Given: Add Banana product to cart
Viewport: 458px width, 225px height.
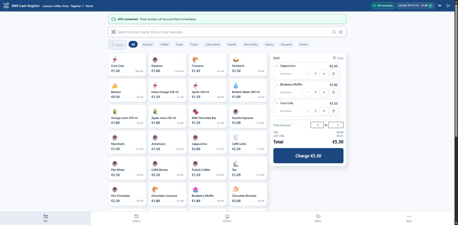Looking at the screenshot, I should pos(127,90).
